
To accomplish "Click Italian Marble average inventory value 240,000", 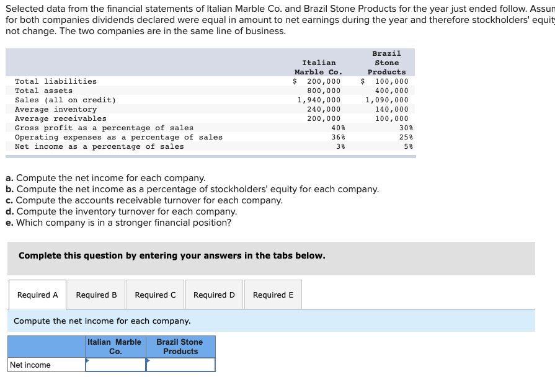I will click(x=324, y=109).
